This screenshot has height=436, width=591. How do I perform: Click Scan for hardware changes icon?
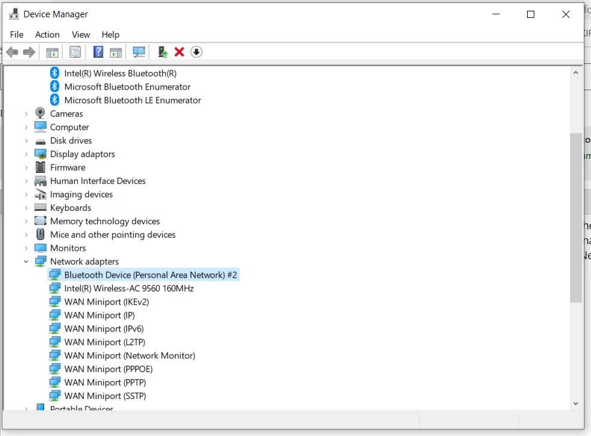coord(139,53)
